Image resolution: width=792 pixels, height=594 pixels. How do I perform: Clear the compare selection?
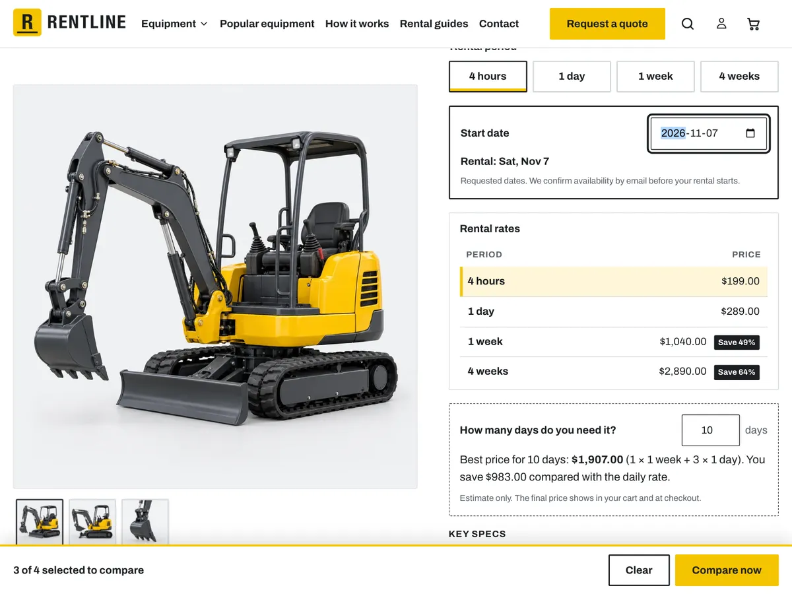639,570
